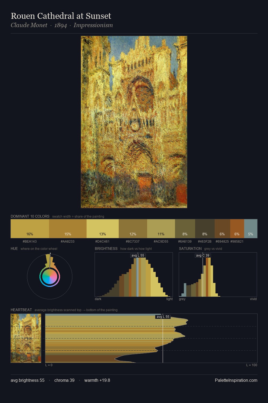Click the title 'Rouen Cathedral at Sunset'
The height and width of the screenshot is (403, 268).
[61, 16]
